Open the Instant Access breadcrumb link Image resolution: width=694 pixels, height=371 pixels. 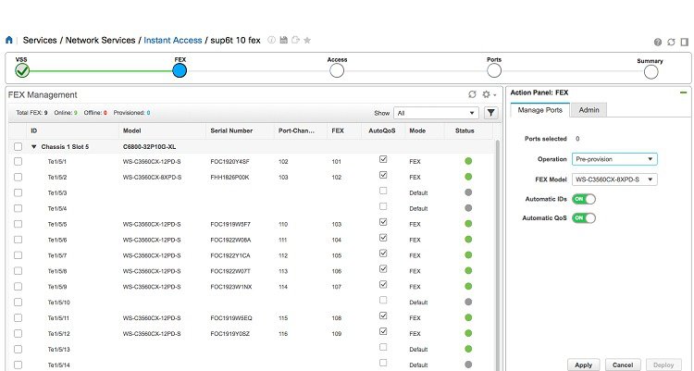pos(173,41)
